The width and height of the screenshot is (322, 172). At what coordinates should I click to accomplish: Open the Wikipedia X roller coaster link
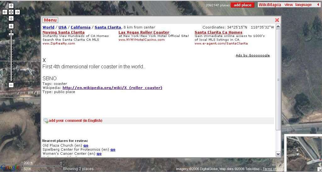(112, 88)
